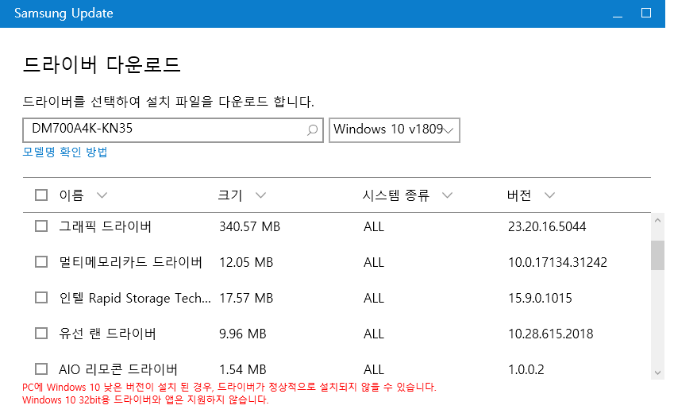The width and height of the screenshot is (674, 413).
Task: Click version 1.0.0.2
Action: coord(526,369)
